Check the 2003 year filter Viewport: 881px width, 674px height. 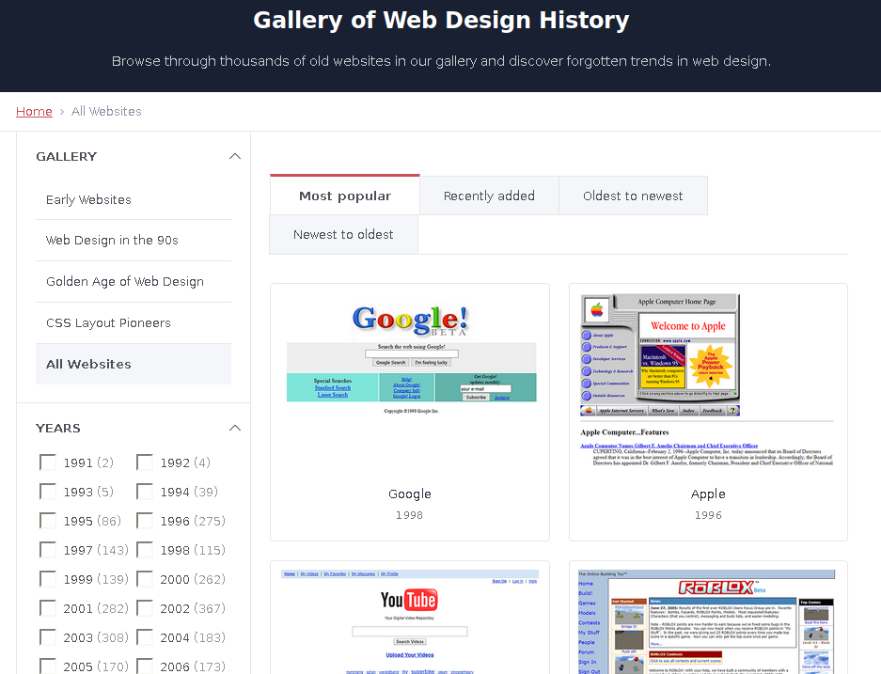pos(48,637)
